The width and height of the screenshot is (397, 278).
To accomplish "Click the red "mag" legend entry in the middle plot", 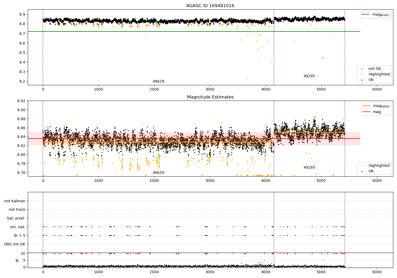I will pos(372,112).
